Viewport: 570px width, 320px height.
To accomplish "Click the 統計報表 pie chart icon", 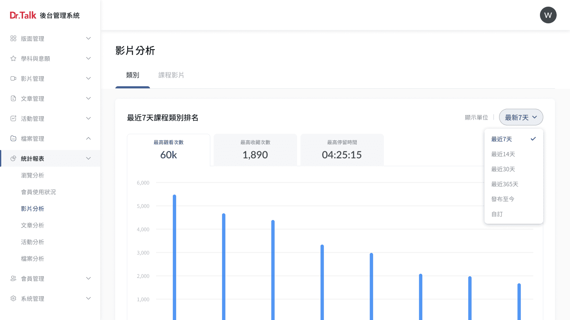I will pos(13,158).
